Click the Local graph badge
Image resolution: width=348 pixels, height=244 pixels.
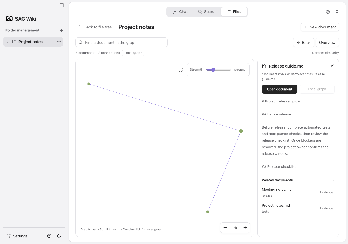pos(133,53)
